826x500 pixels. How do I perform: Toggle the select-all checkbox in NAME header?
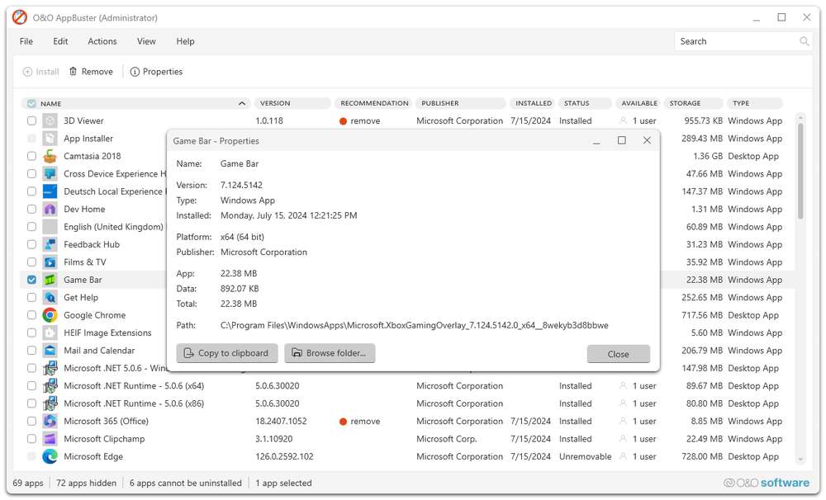31,103
